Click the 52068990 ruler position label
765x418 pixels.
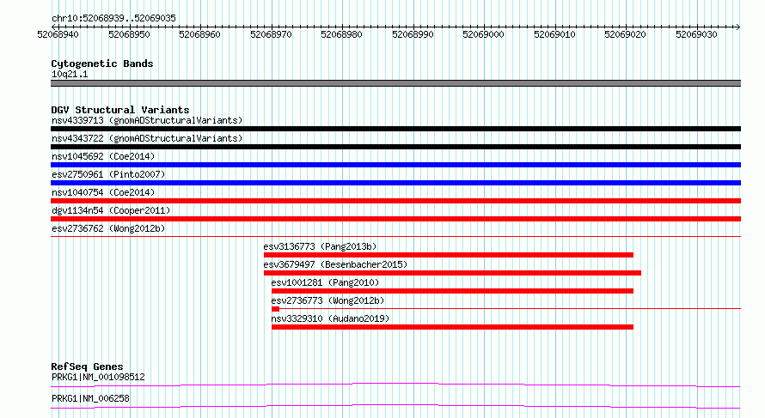[x=413, y=34]
